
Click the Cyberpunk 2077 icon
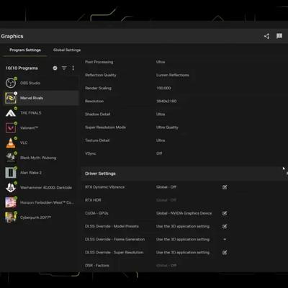(x=11, y=217)
